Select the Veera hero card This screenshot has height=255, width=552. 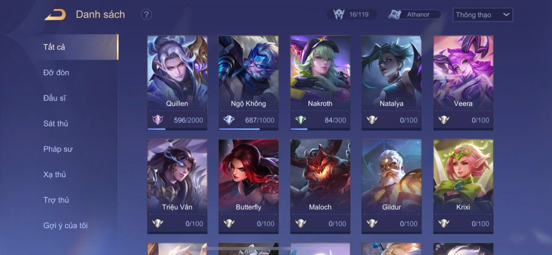point(463,83)
